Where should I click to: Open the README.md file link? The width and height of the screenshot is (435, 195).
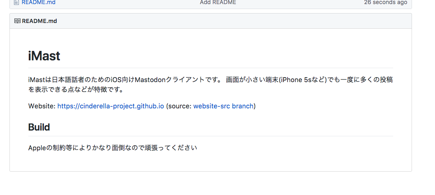tap(39, 2)
